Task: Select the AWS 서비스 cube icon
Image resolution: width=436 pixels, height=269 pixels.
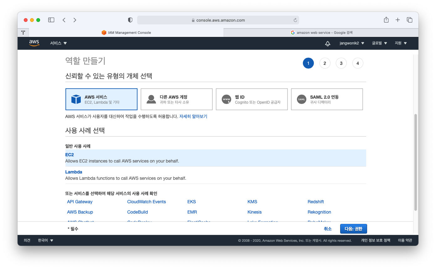Action: pyautogui.click(x=76, y=99)
